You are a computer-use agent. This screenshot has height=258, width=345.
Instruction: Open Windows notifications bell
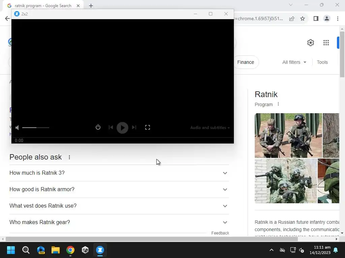(336, 250)
